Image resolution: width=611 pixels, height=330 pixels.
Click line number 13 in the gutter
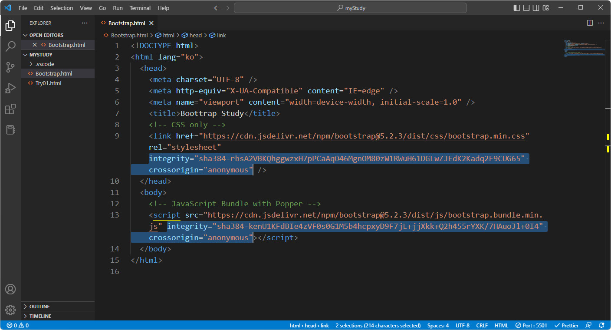point(115,215)
